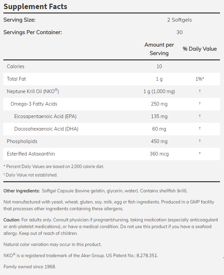
Task: Click the 1 g (1,000 mg) amount
Action: [159, 91]
